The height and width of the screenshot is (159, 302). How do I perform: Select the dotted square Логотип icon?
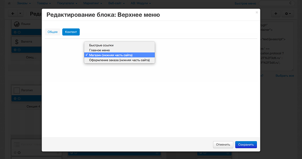click(17, 90)
